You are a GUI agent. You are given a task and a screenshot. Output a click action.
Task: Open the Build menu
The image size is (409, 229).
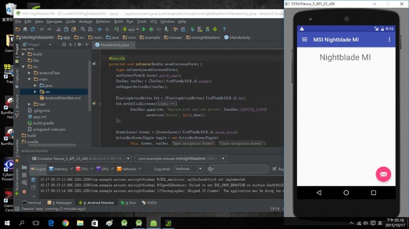[x=119, y=21]
